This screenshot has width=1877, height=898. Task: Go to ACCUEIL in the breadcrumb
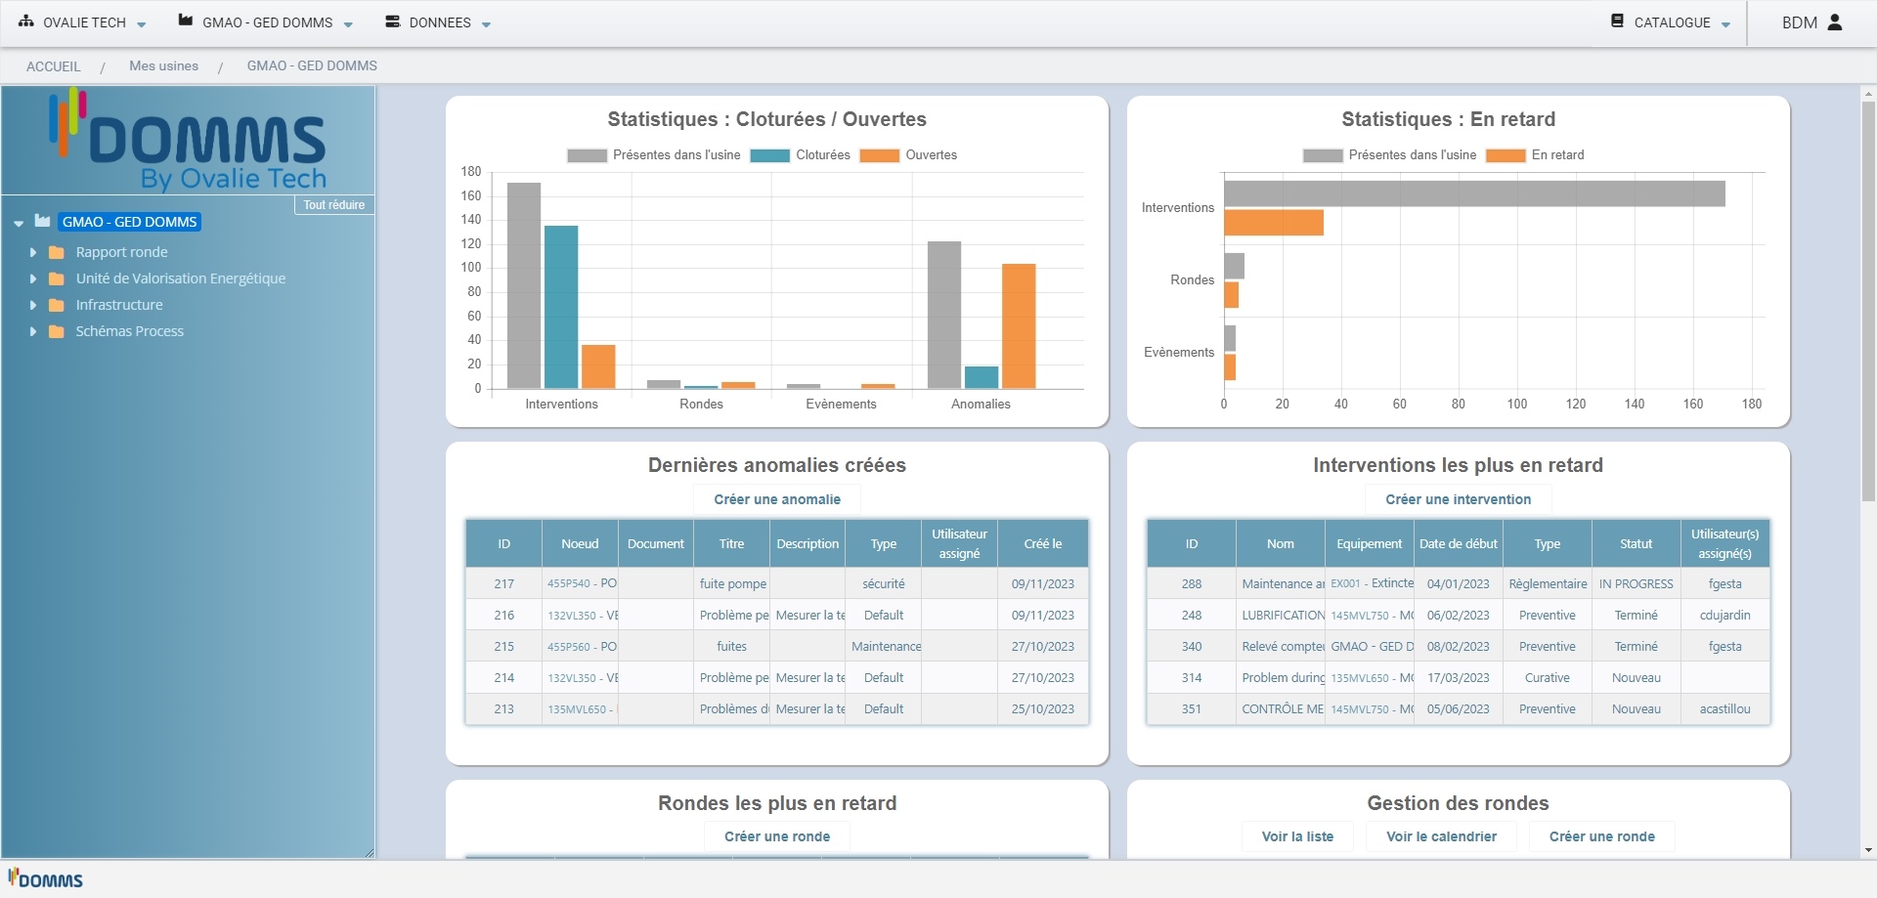pyautogui.click(x=54, y=66)
